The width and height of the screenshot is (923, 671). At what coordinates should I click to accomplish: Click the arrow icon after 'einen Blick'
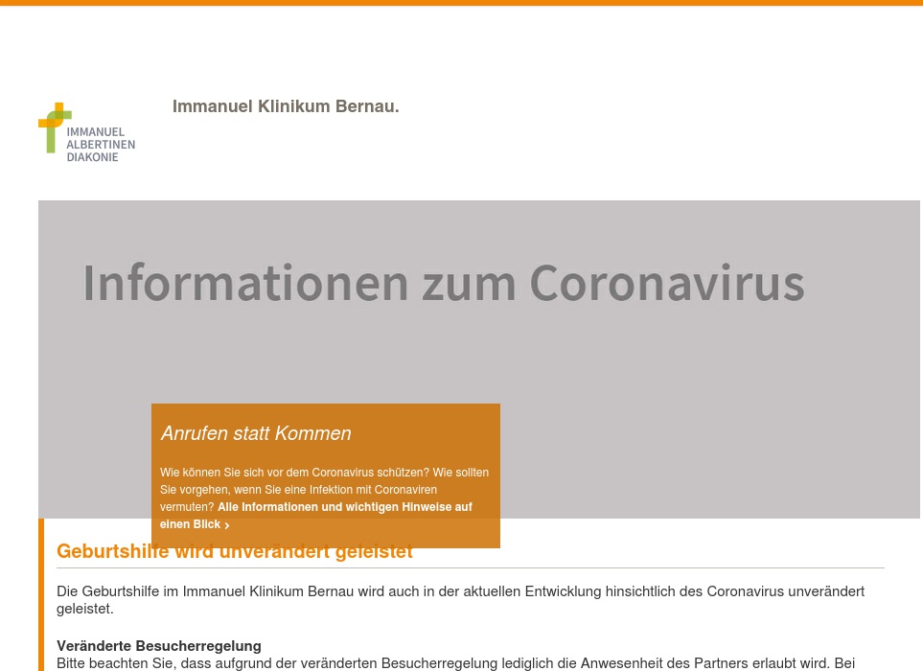tap(227, 525)
